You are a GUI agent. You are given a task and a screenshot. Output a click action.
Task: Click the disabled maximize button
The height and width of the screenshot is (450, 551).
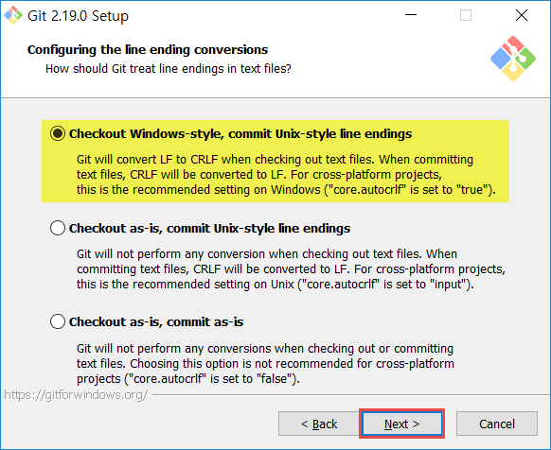[x=466, y=15]
